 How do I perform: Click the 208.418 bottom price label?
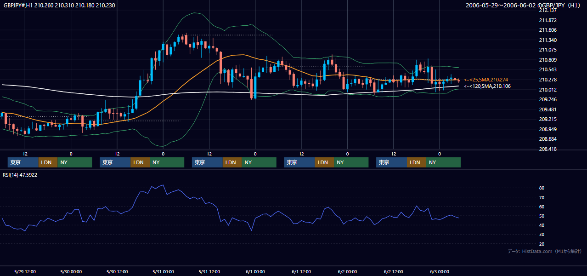(548, 149)
